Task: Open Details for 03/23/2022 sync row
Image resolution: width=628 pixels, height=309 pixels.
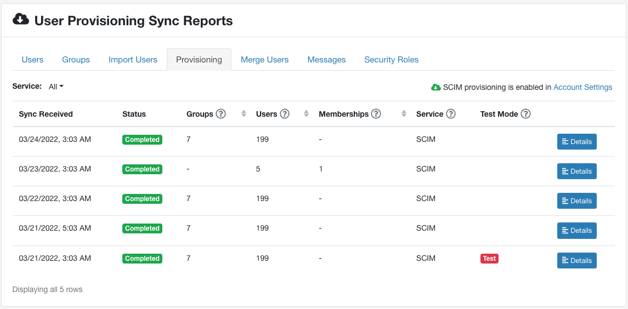Action: click(576, 171)
